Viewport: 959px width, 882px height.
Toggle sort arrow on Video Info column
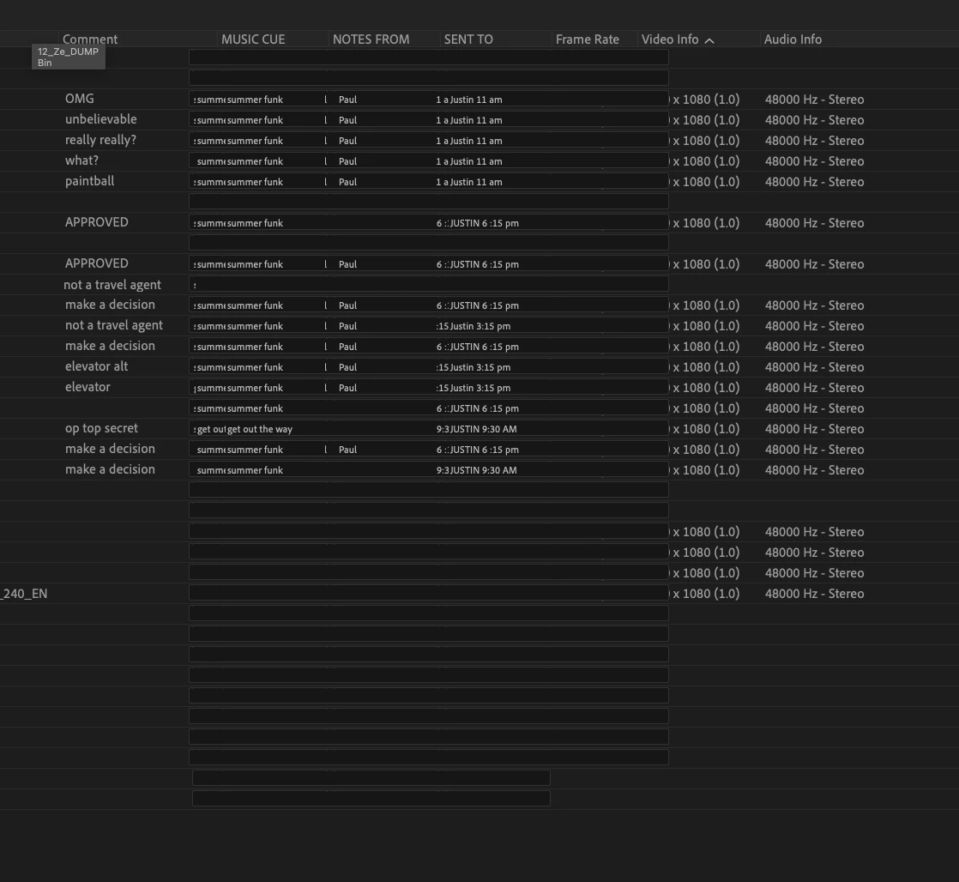pyautogui.click(x=709, y=40)
